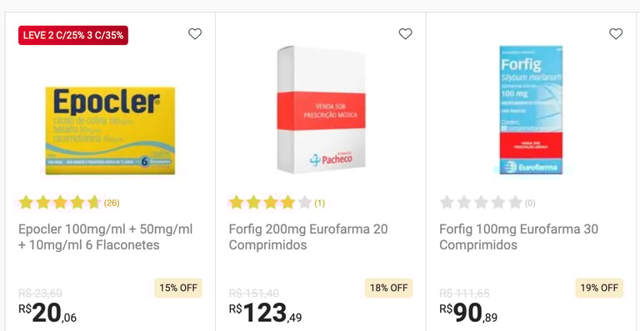
Task: Open the blue Forfig 100 mg package image
Action: click(531, 110)
